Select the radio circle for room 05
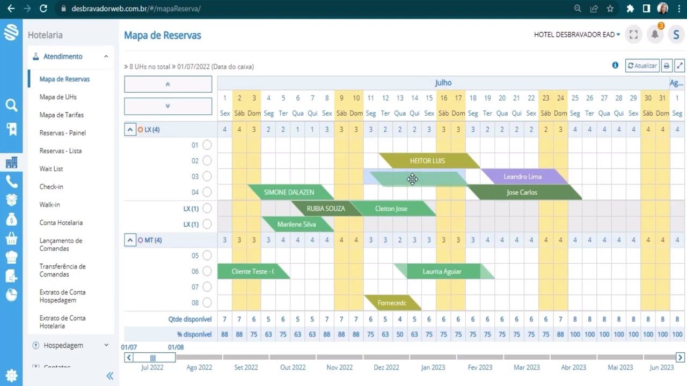Screen dimensions: 687x386 (x=207, y=255)
